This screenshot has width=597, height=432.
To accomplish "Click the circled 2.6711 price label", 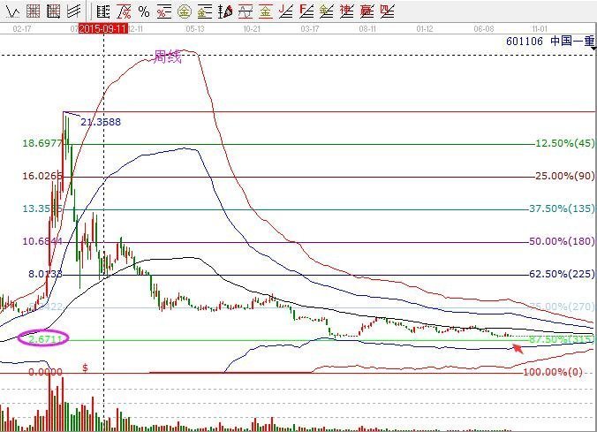I will click(x=44, y=339).
